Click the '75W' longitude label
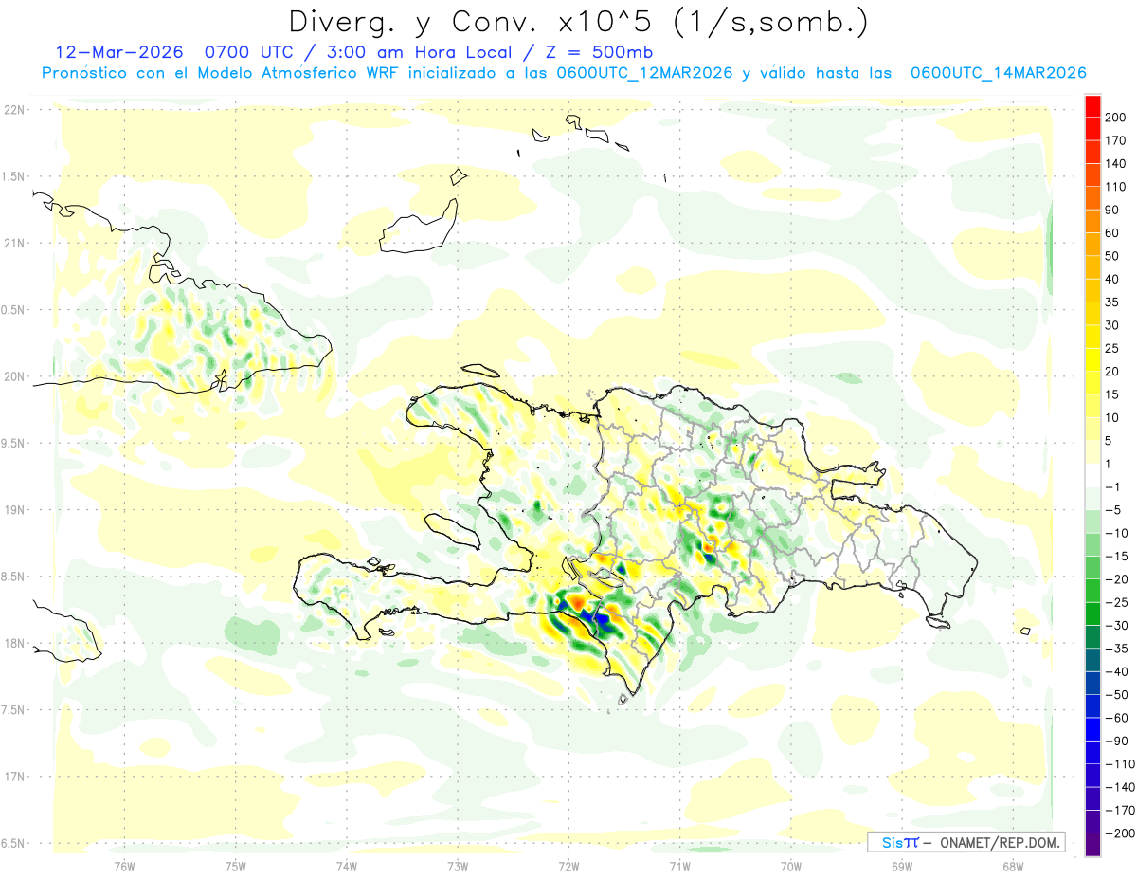Screen dimensions: 1137x879 (235, 866)
